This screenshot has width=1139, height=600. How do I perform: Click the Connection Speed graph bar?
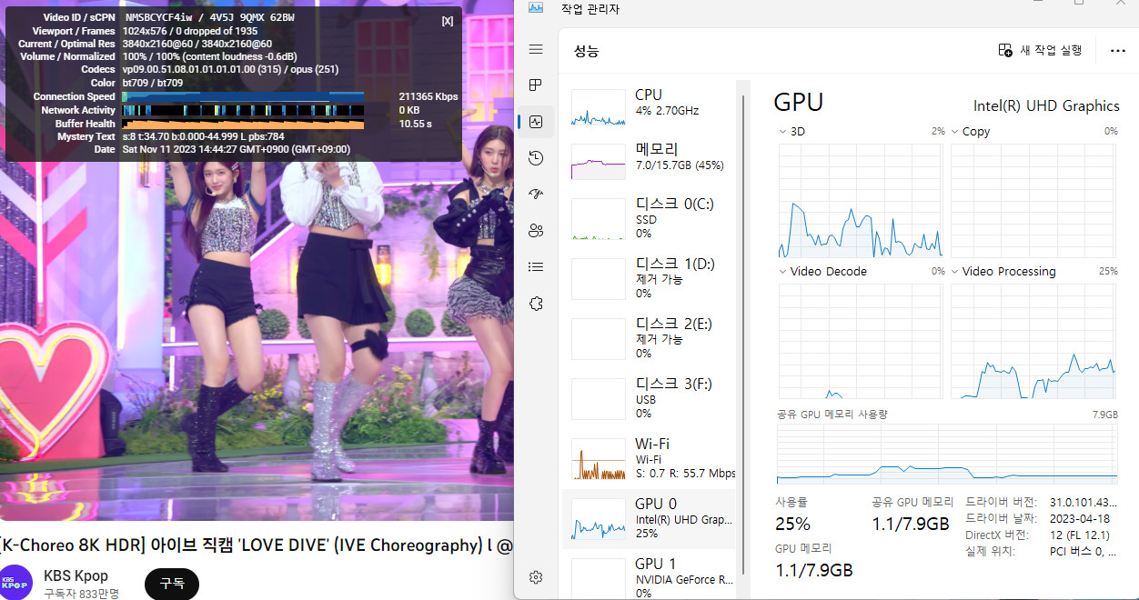(x=243, y=96)
